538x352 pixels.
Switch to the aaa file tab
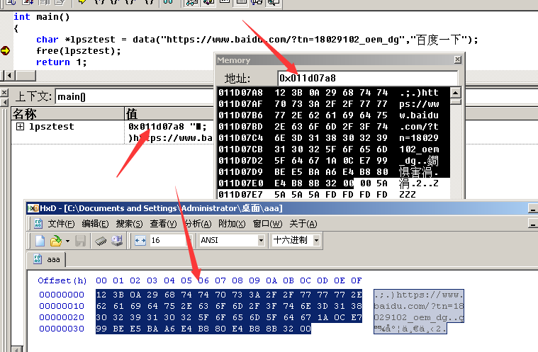click(47, 259)
